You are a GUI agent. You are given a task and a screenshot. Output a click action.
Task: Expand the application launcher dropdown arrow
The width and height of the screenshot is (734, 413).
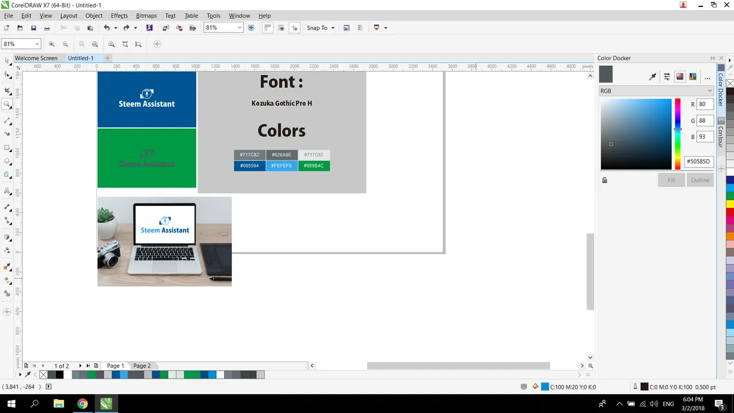385,28
